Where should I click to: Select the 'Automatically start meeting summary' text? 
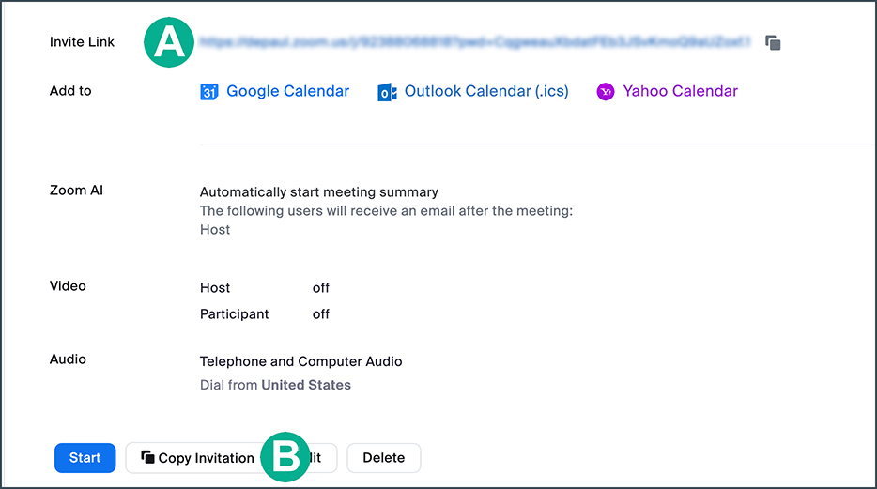coord(319,192)
